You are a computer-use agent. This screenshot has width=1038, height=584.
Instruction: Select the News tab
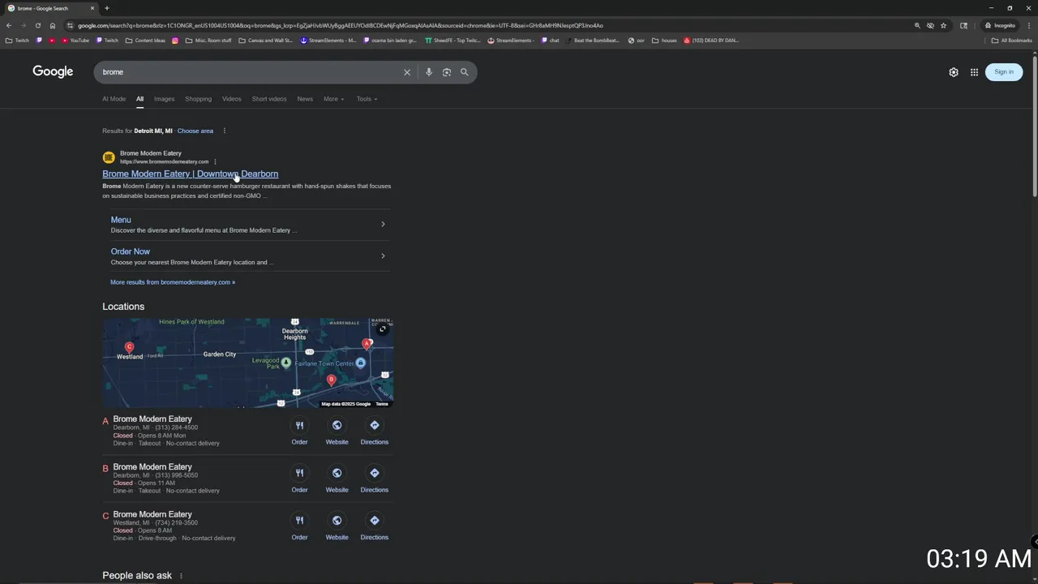point(305,99)
